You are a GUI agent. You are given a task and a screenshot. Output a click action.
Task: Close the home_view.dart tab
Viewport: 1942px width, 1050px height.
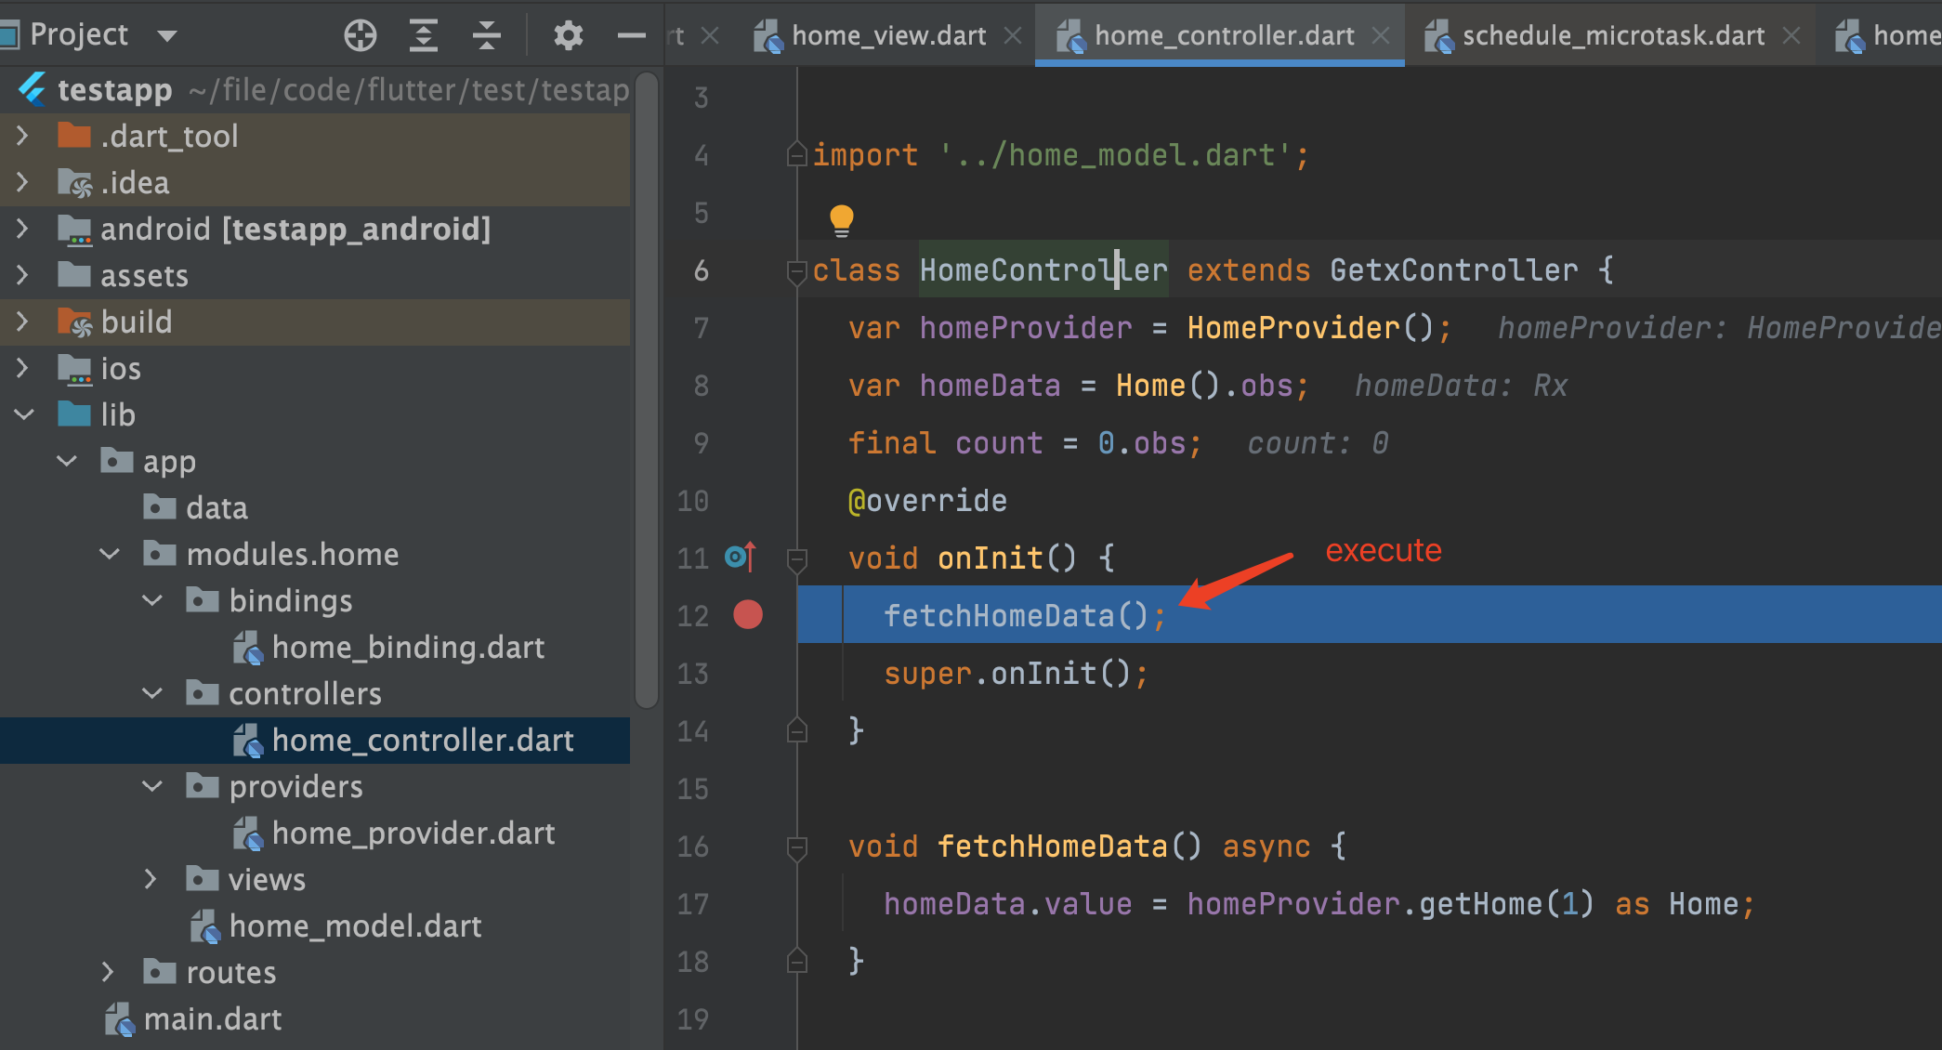pos(1013,35)
